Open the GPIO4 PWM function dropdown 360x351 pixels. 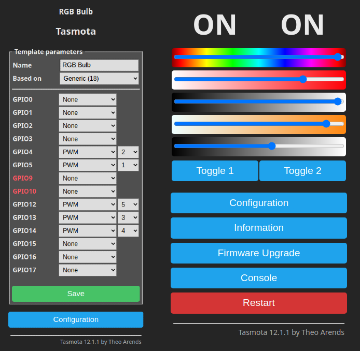coord(88,152)
